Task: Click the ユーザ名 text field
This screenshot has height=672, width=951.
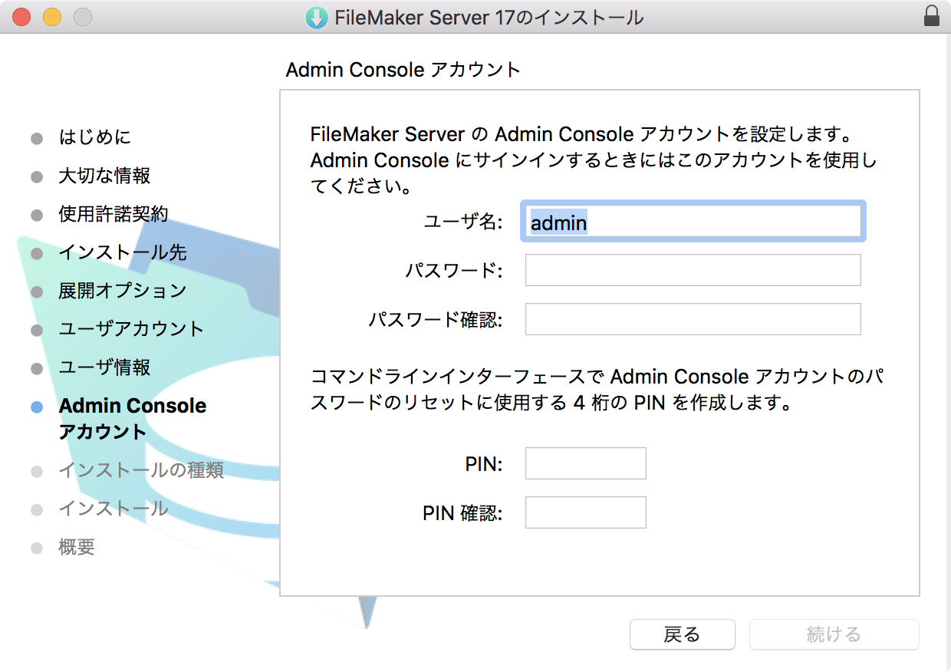Action: point(693,222)
